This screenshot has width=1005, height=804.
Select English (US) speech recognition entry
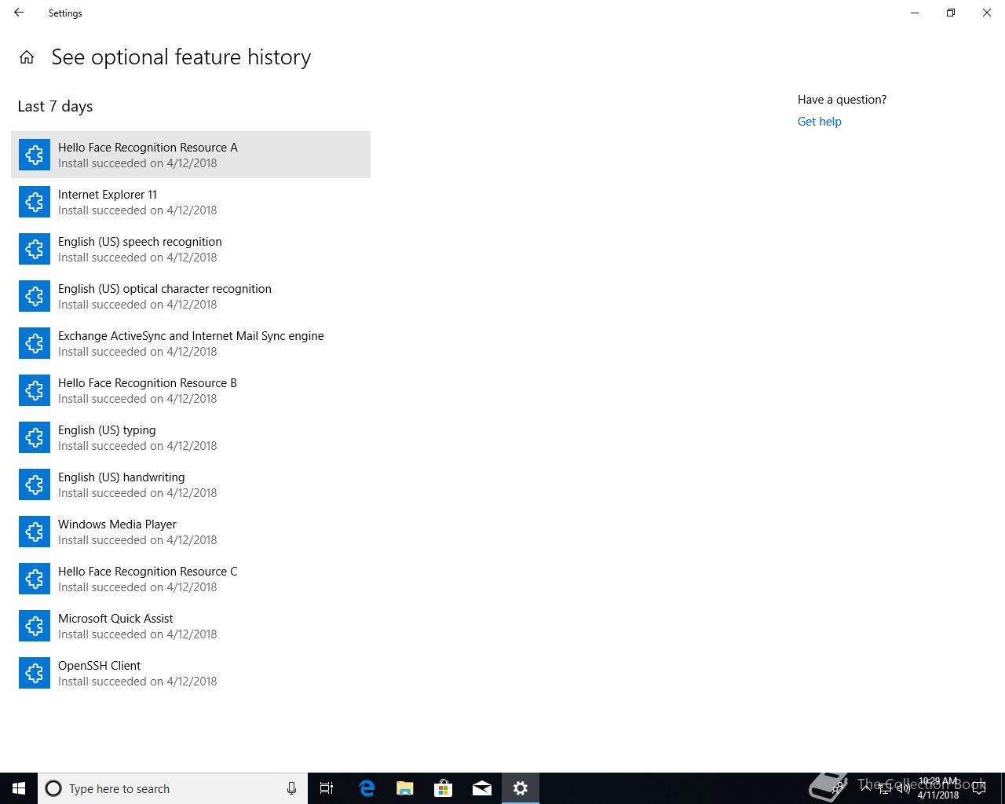[191, 249]
